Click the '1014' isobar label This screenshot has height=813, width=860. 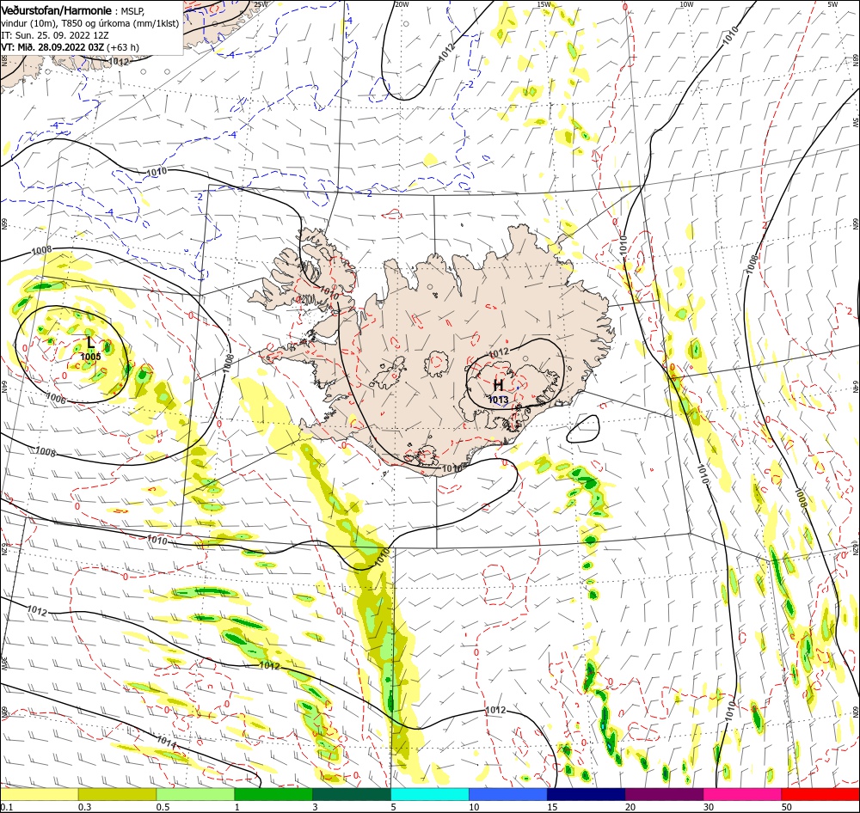point(166,743)
